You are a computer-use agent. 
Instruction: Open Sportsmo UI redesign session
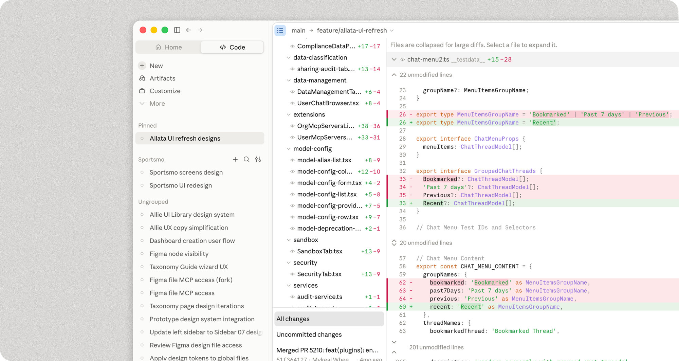pyautogui.click(x=200, y=185)
